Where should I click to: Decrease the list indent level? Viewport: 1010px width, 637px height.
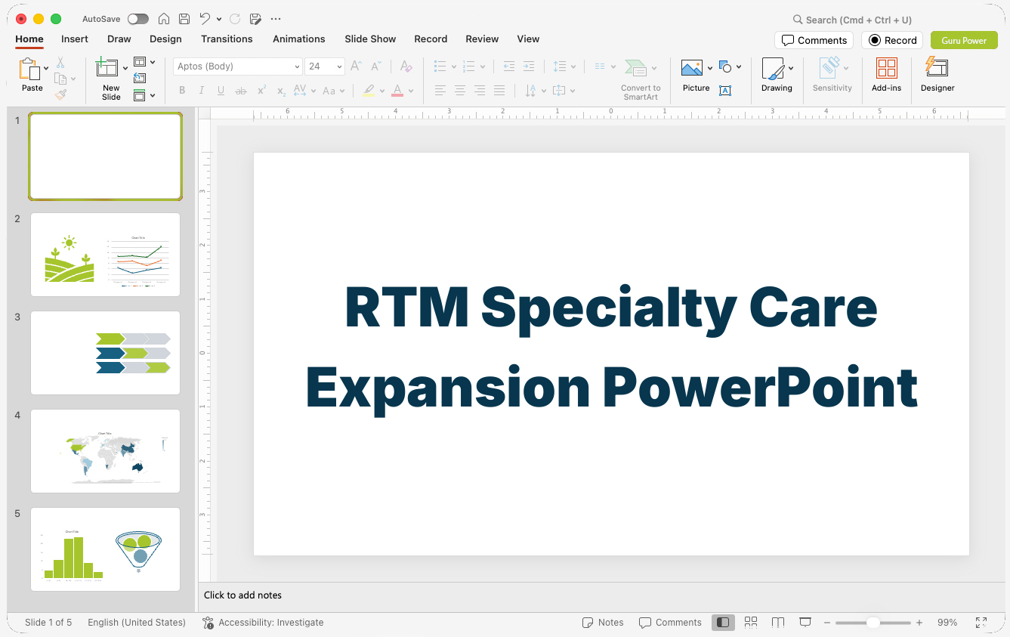509,66
